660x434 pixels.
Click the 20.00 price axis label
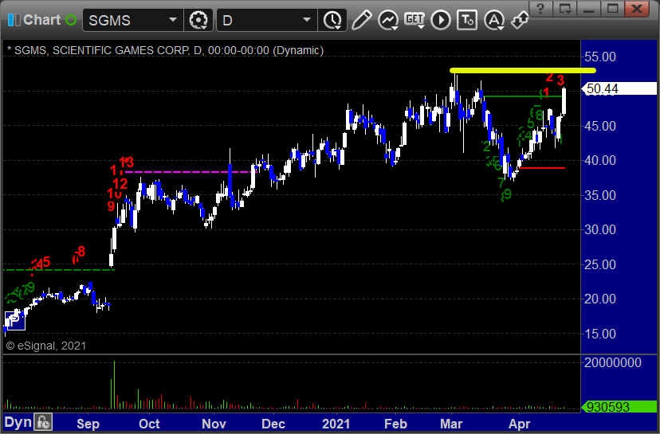[x=599, y=299]
